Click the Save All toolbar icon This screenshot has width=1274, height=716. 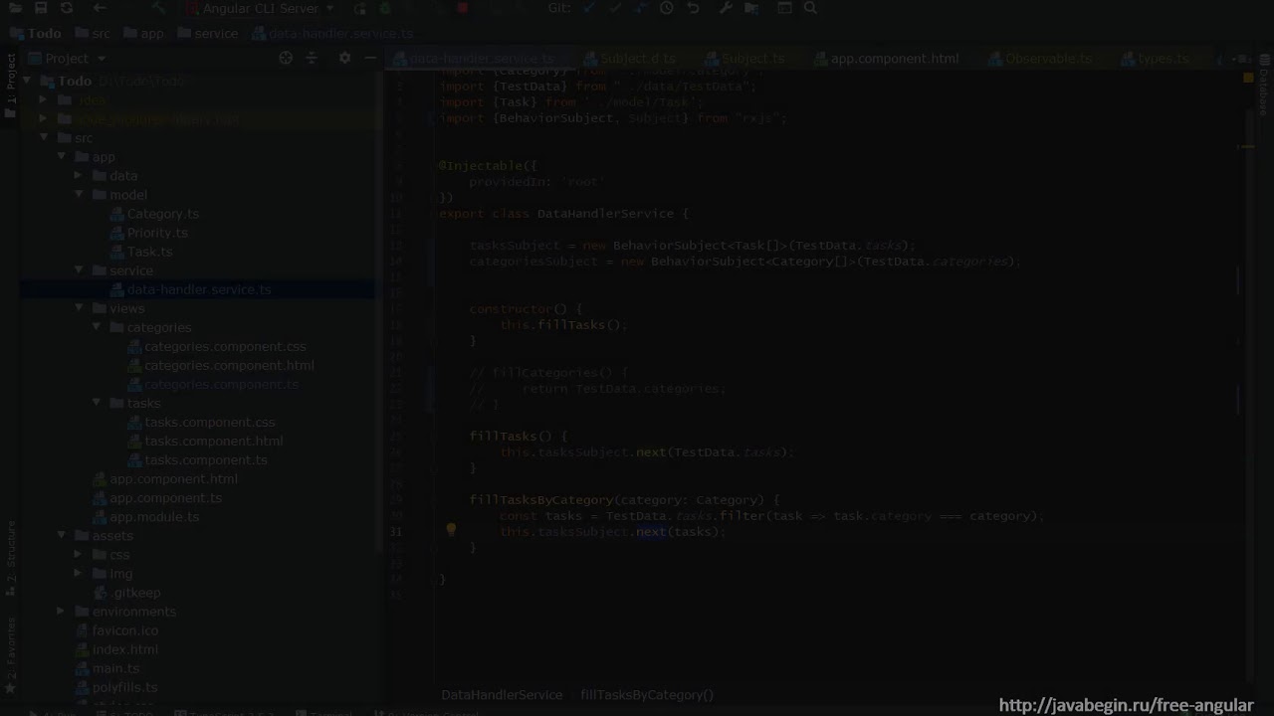(40, 8)
